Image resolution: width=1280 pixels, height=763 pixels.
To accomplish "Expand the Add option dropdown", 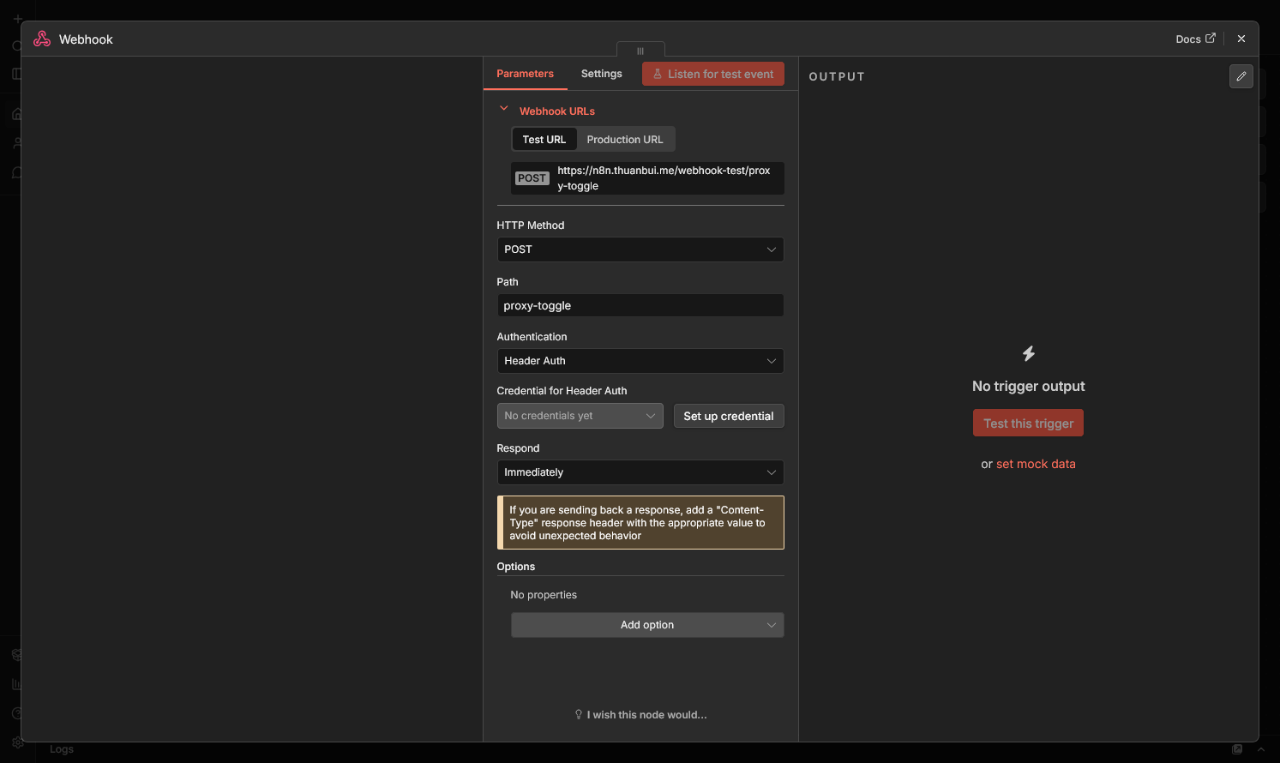I will 647,625.
